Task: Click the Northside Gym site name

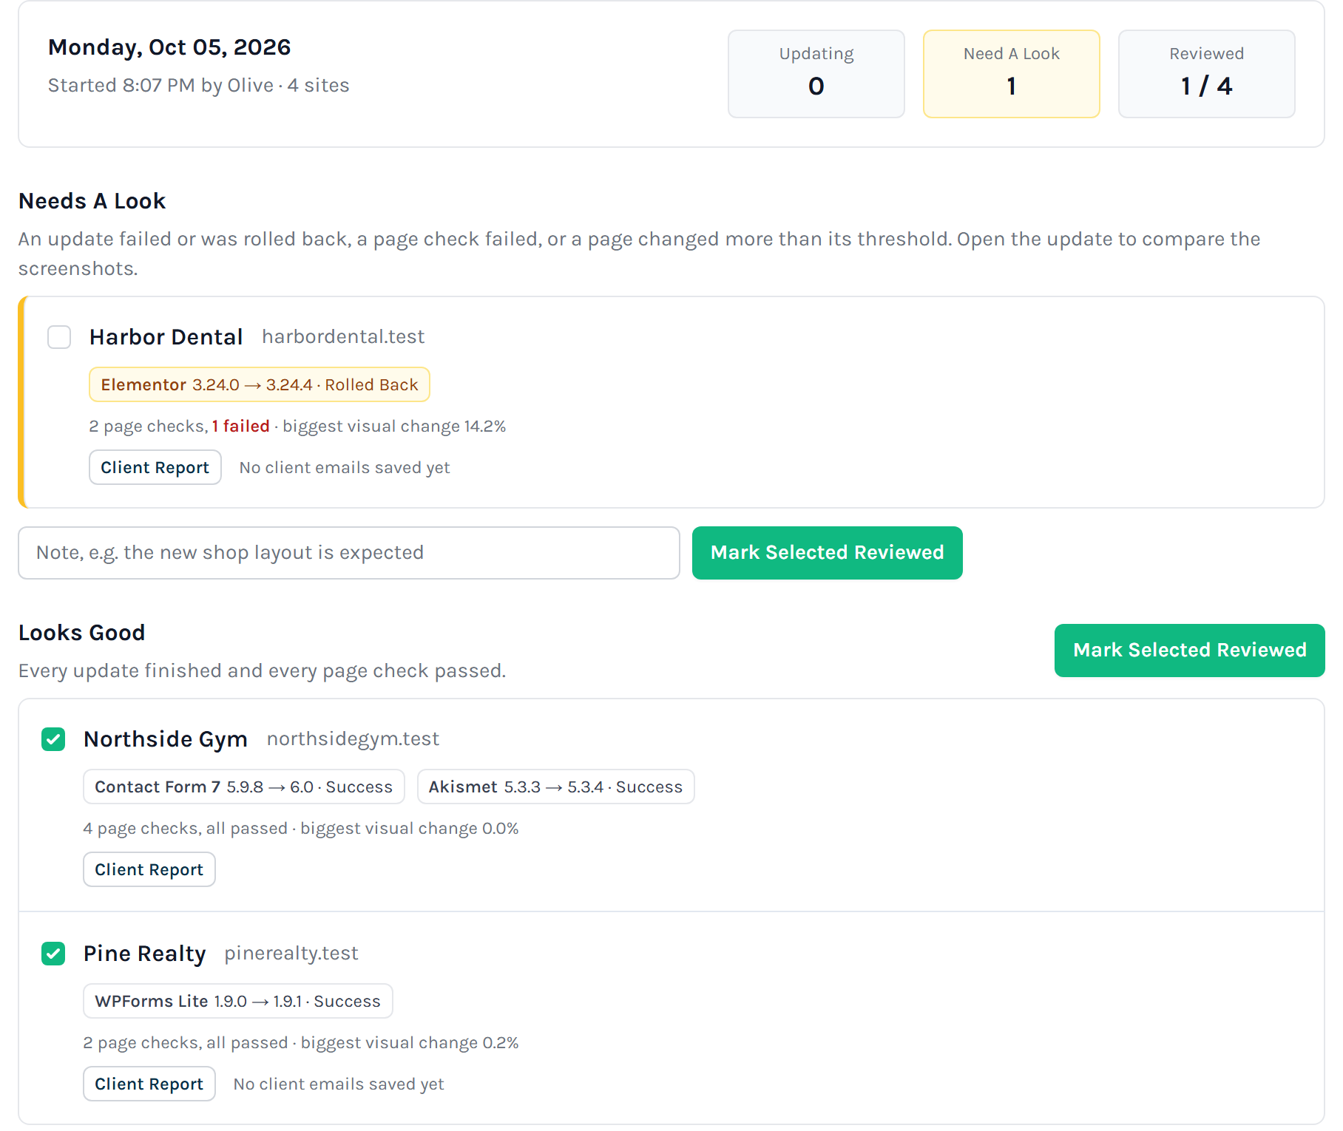Action: pos(166,739)
